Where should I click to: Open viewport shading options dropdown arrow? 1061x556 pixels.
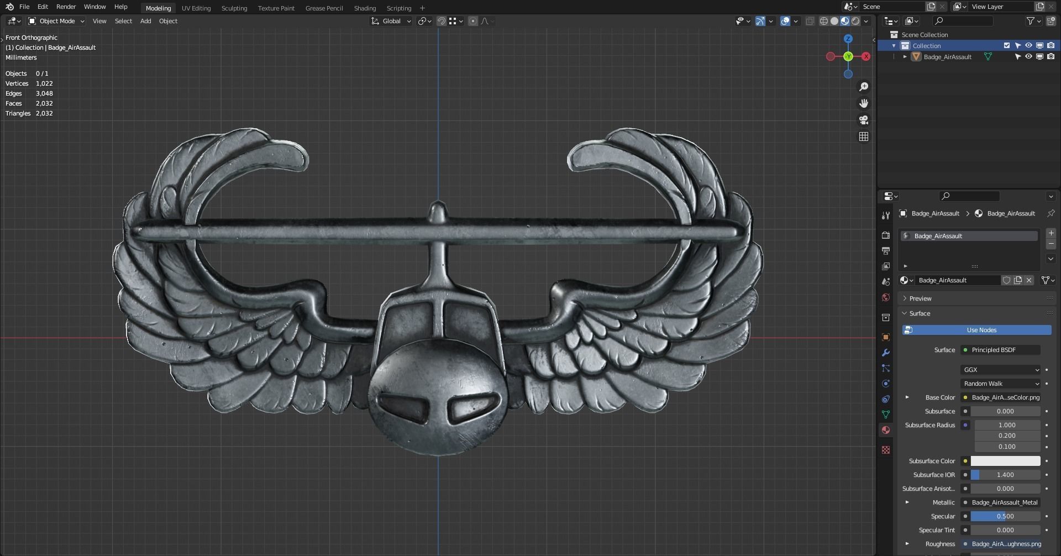click(866, 21)
